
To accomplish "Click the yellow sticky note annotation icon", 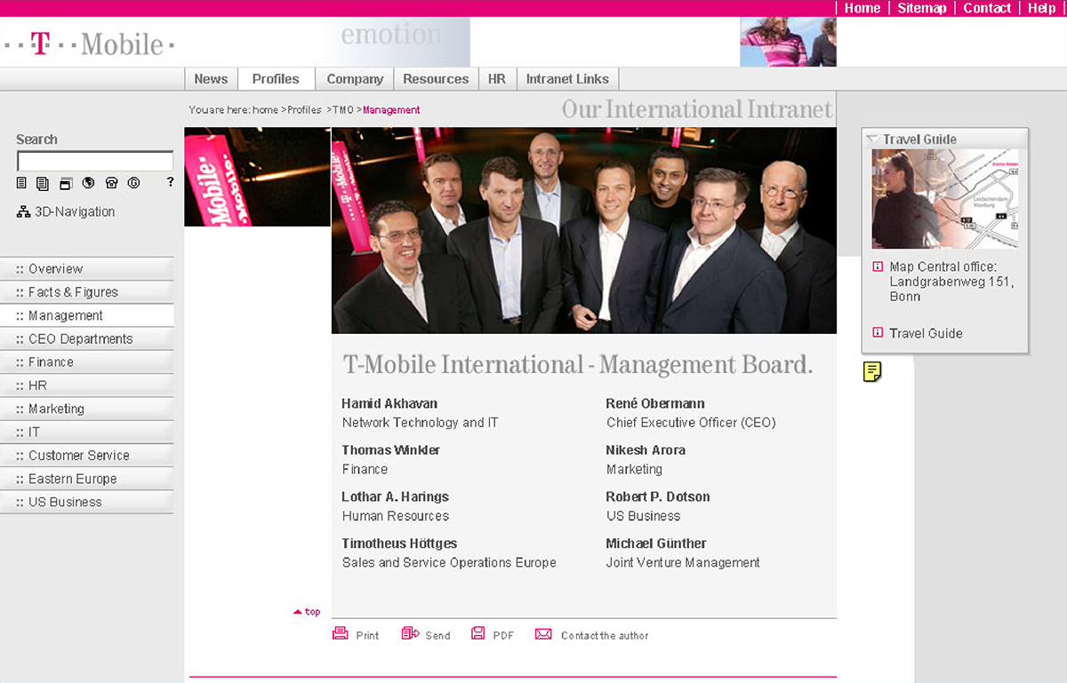I will (x=872, y=372).
